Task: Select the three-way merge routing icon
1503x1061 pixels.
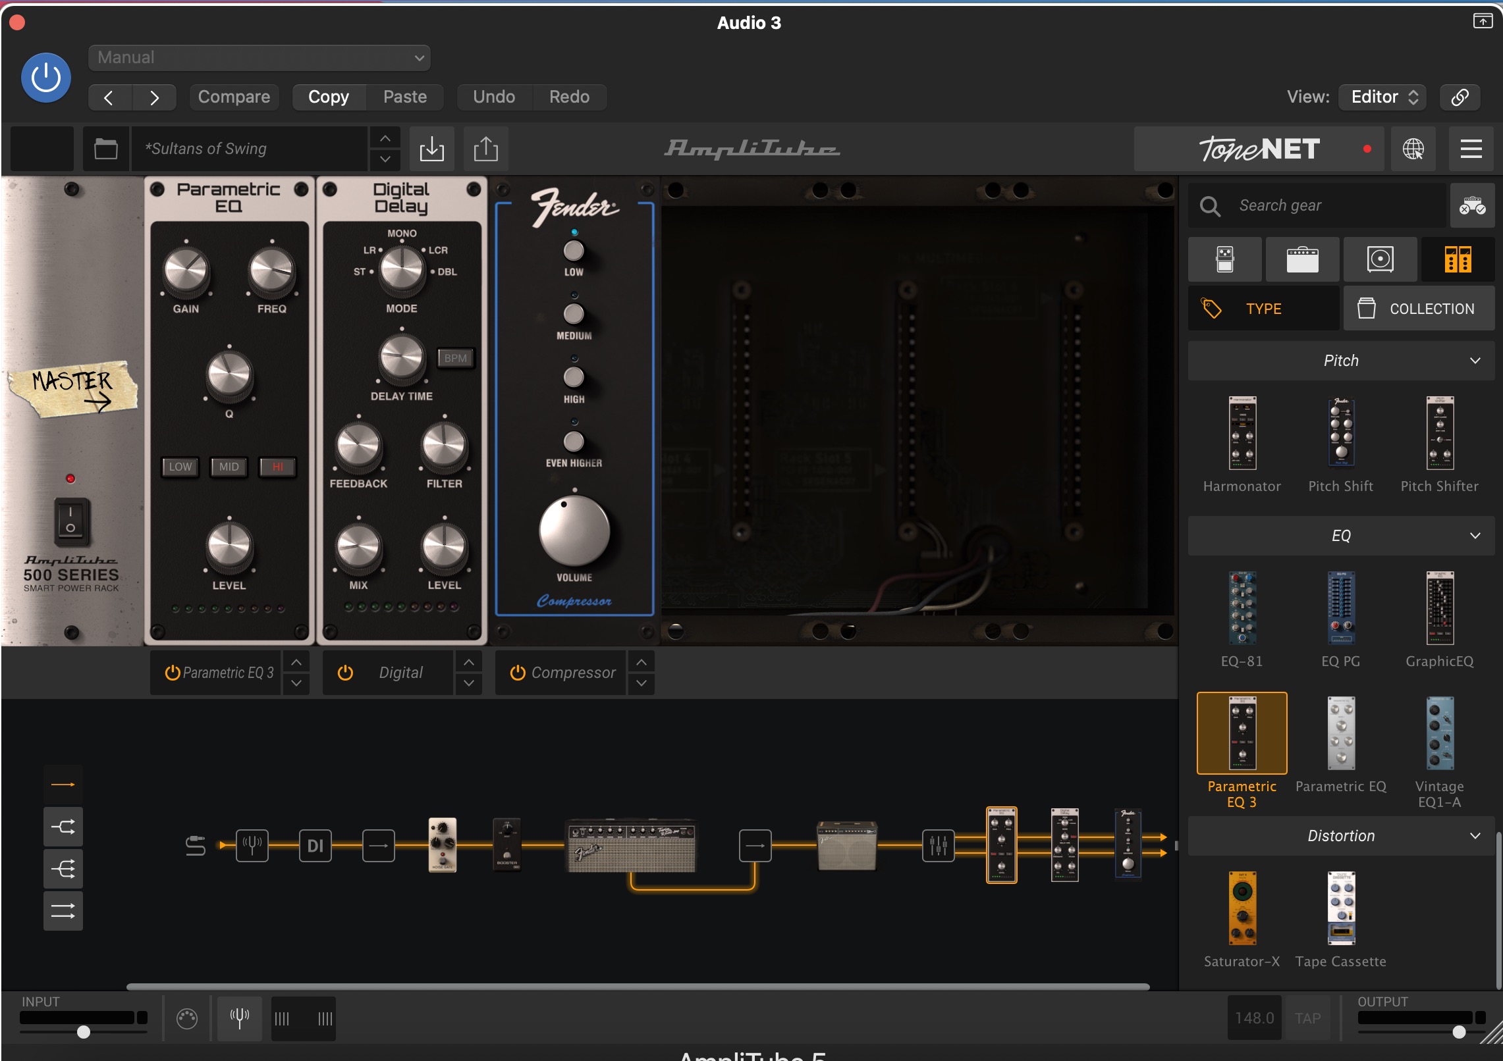Action: pos(63,869)
